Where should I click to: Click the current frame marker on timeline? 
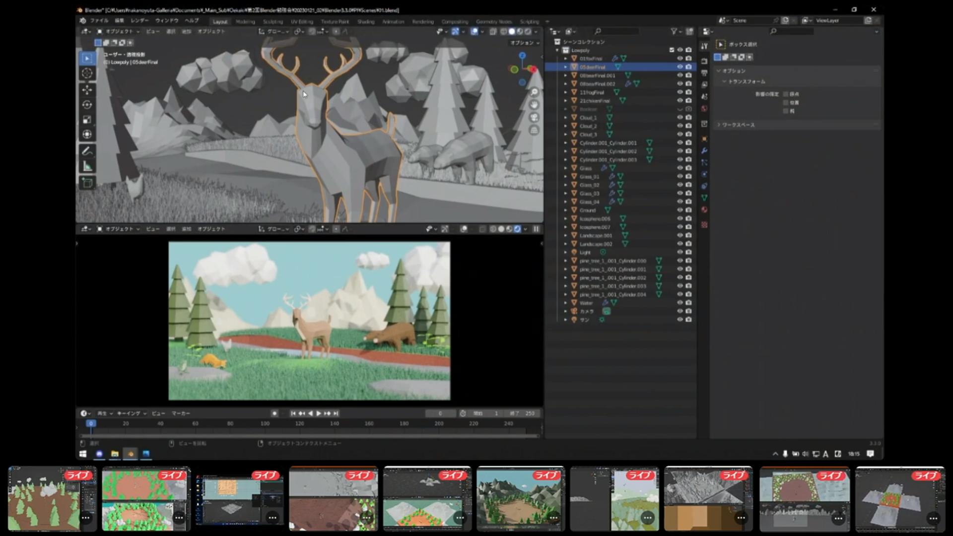91,423
